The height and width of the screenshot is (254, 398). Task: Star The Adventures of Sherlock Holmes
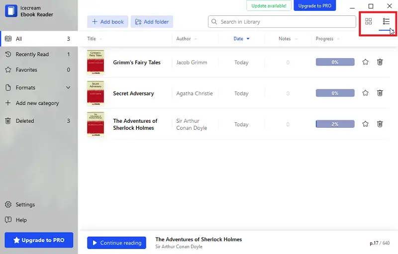coord(365,124)
